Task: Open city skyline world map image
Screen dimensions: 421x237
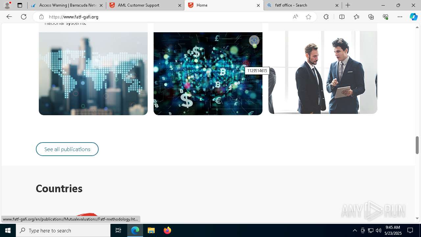Action: tap(93, 74)
